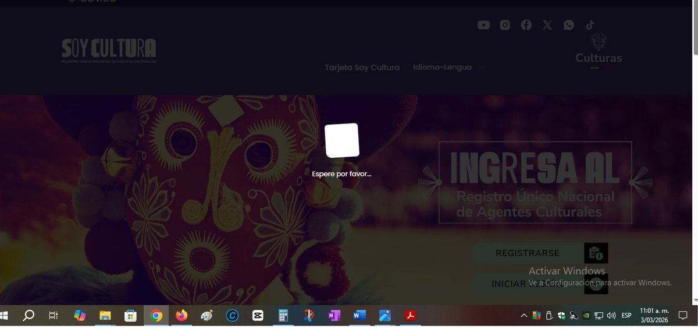Switch to Google Chrome in taskbar
The image size is (698, 329).
[x=156, y=316]
